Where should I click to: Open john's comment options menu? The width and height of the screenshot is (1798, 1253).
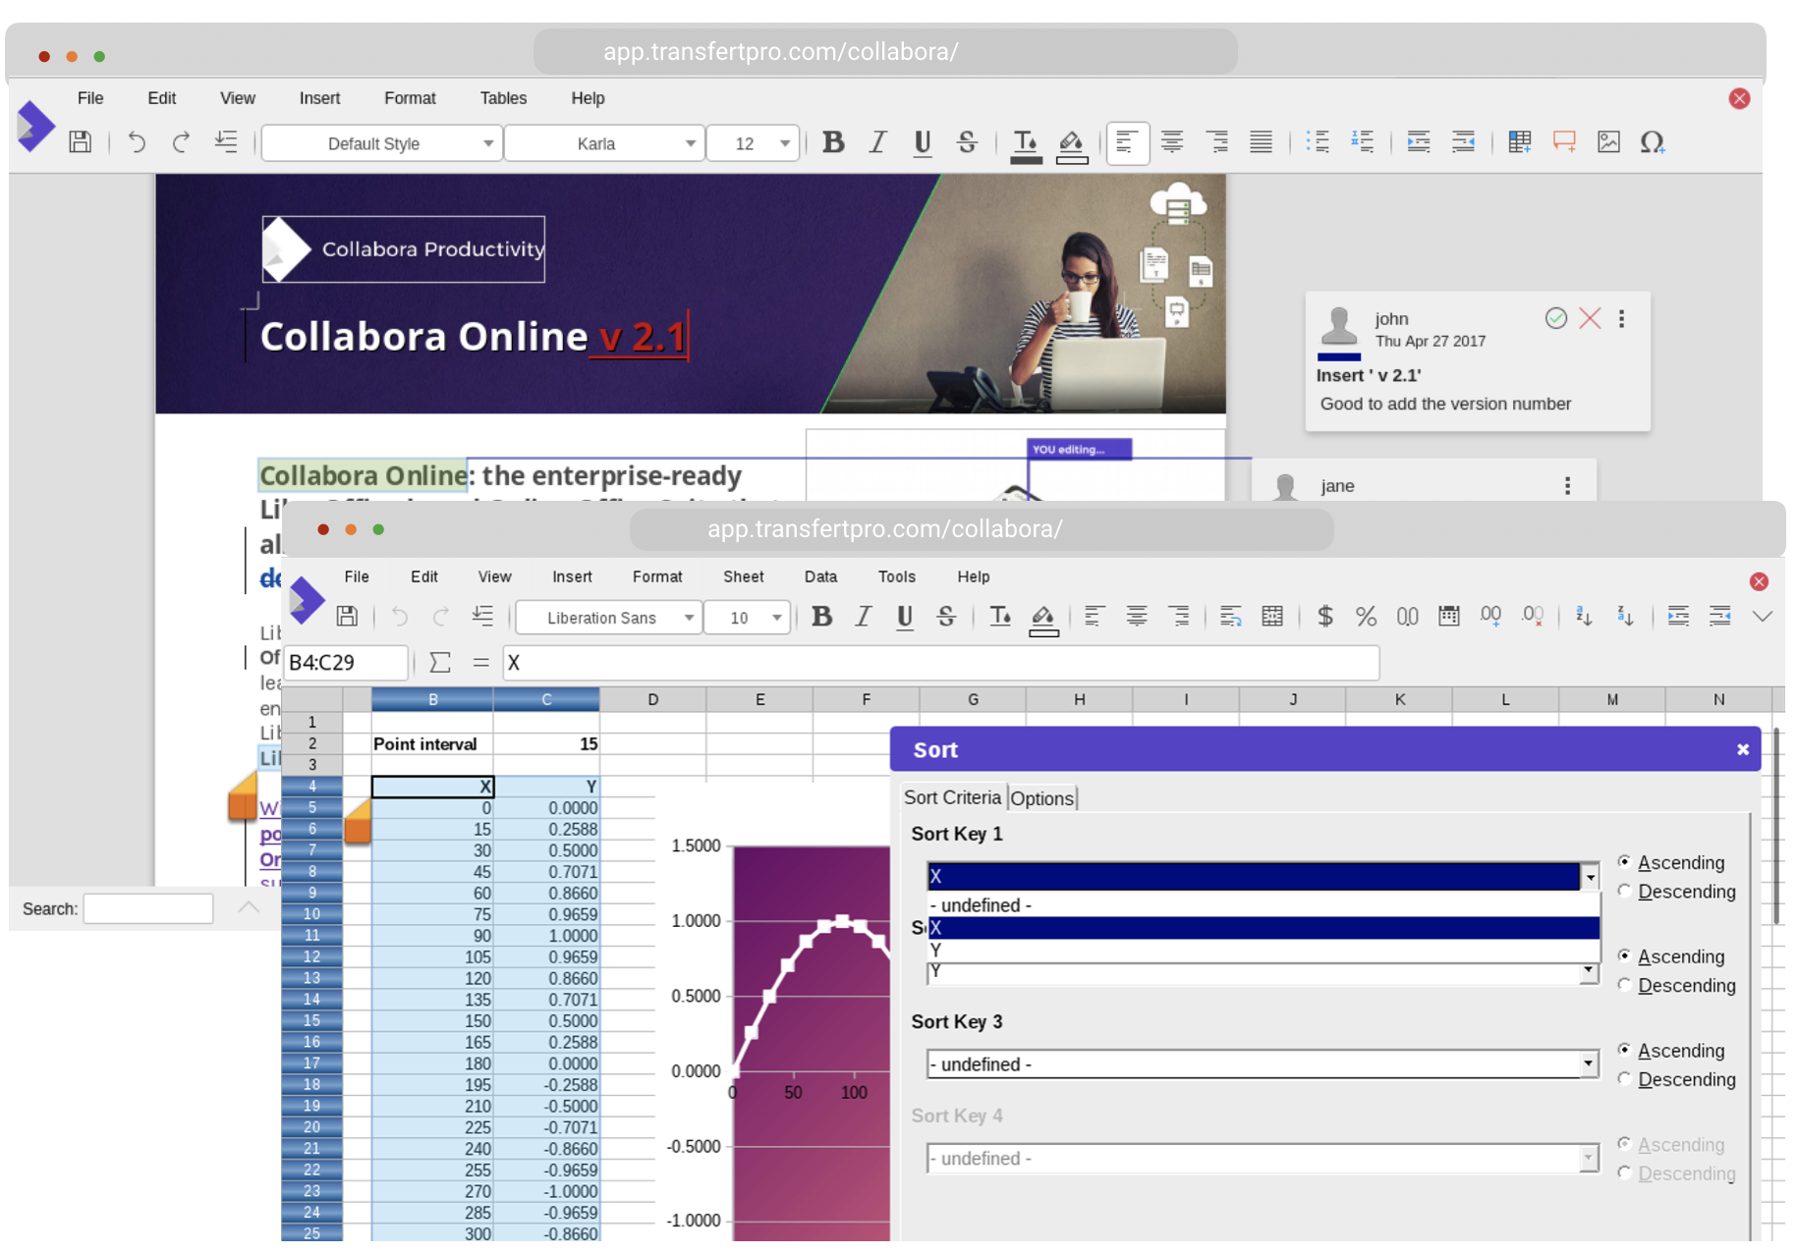1622,319
